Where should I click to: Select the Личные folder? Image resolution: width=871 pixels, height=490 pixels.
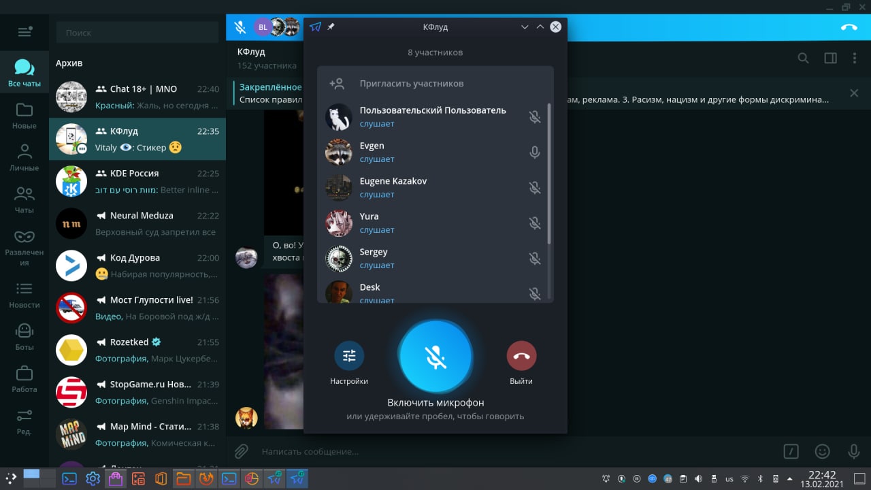point(24,158)
